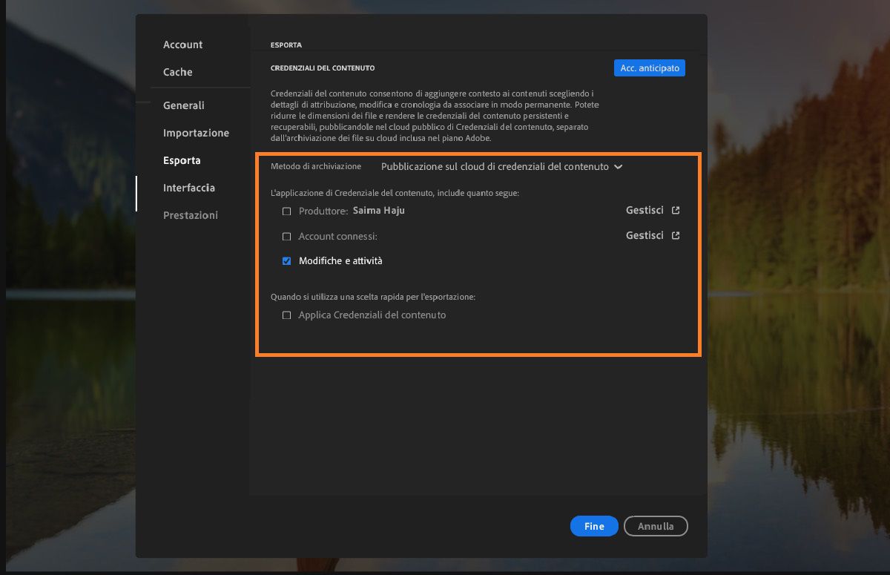Select the Generali preferences category

tap(183, 105)
